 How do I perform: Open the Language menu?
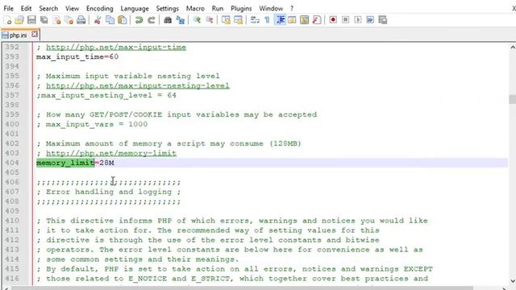point(135,8)
